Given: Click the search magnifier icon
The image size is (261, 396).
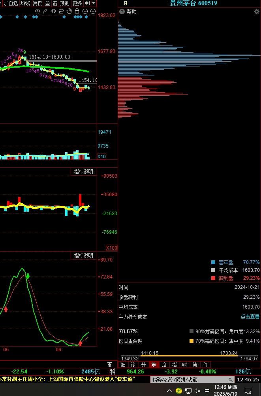Looking at the screenshot, I should [x=231, y=379].
